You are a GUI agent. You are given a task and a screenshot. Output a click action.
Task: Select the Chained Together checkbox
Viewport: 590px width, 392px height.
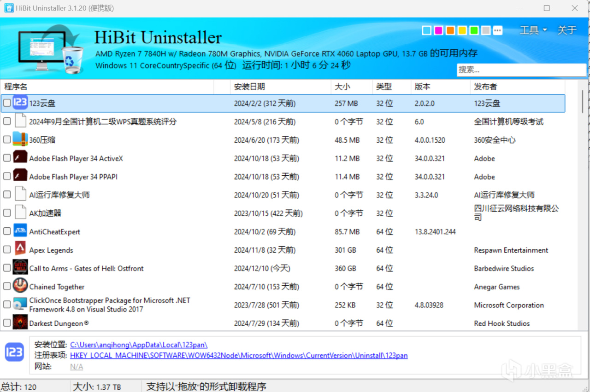click(x=7, y=286)
